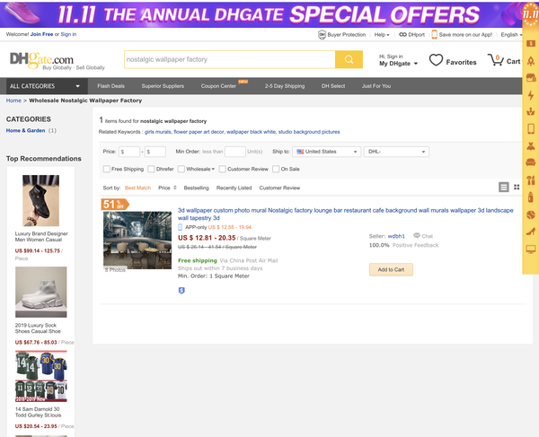Open seller wdbh1 profile link
The width and height of the screenshot is (539, 437).
click(x=396, y=236)
